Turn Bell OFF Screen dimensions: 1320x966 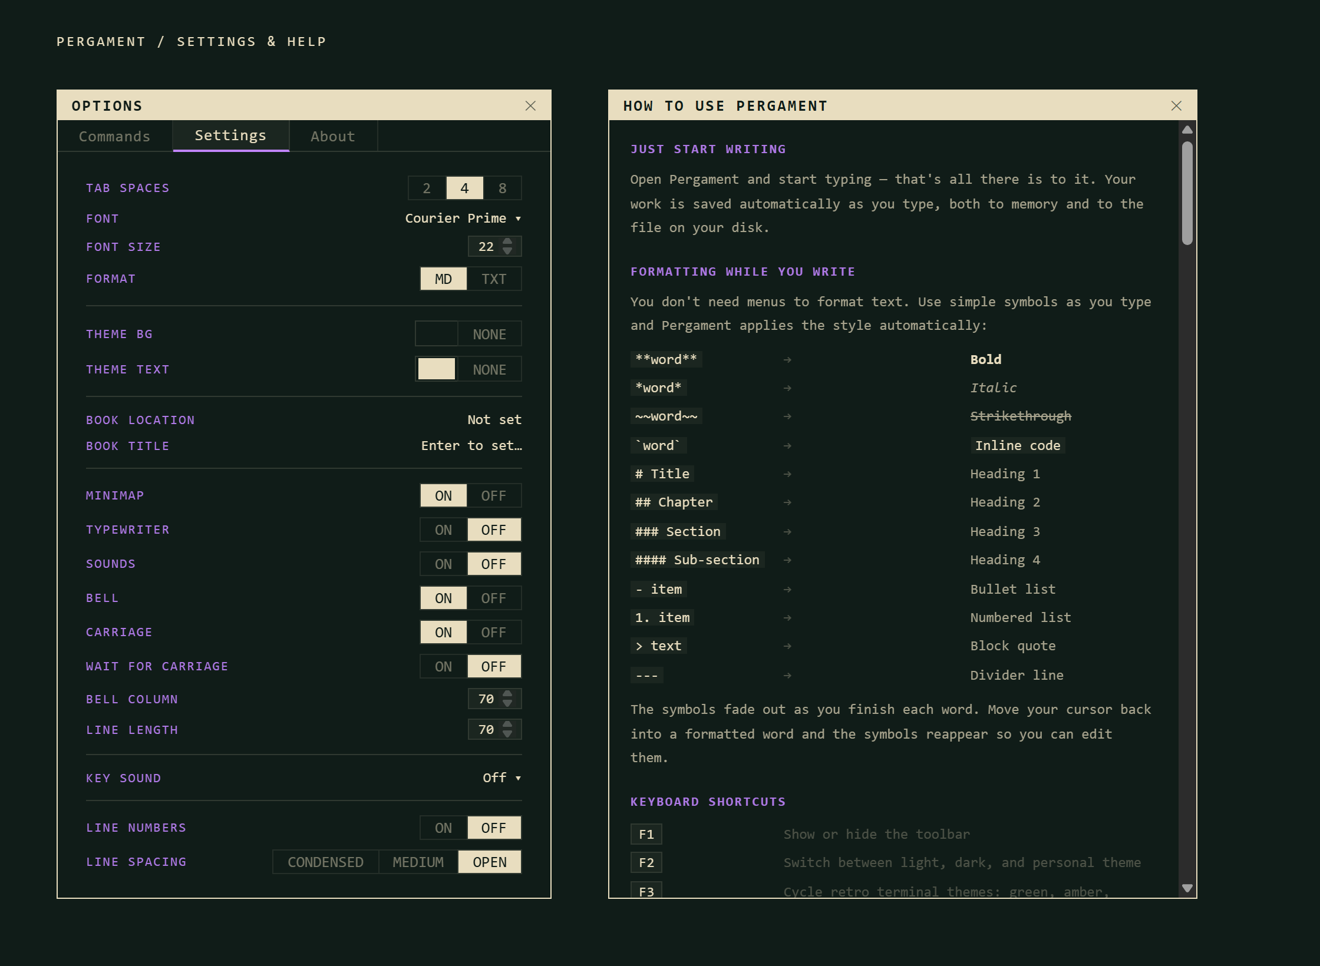coord(494,598)
